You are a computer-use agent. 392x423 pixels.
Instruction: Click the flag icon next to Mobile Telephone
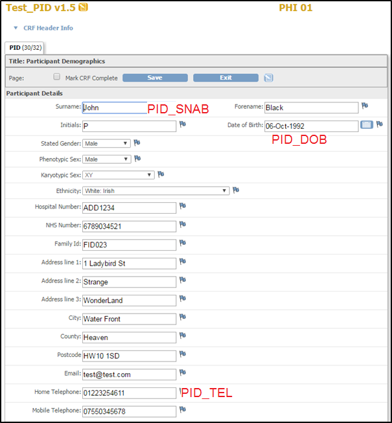tap(183, 409)
